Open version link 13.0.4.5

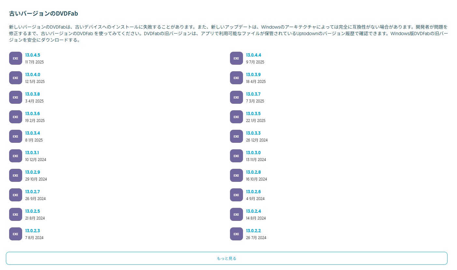pyautogui.click(x=33, y=55)
